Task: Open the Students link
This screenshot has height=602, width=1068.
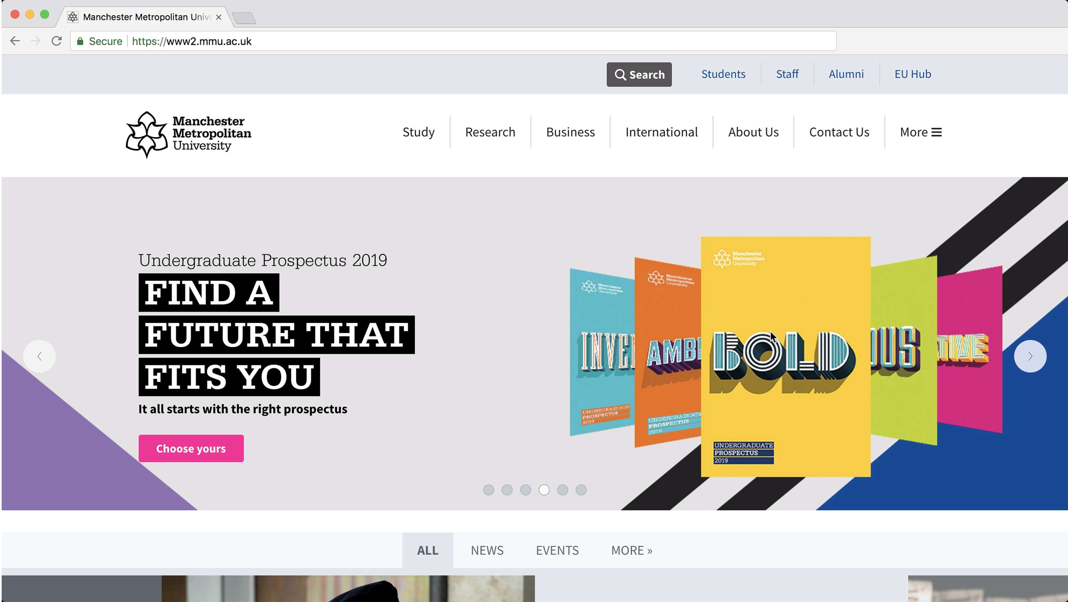Action: point(723,74)
